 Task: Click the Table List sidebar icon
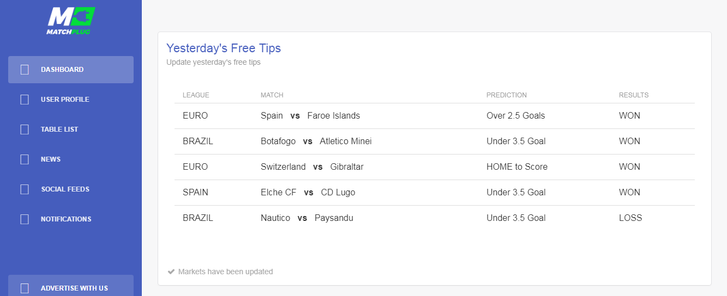(x=25, y=129)
